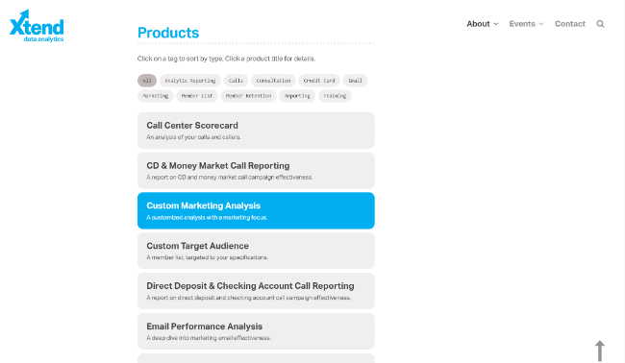Image resolution: width=625 pixels, height=363 pixels.
Task: Open the Contact page
Action: click(x=570, y=24)
